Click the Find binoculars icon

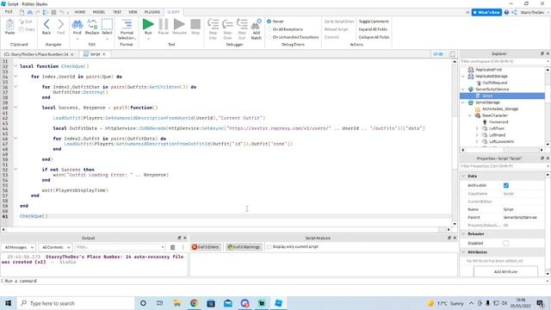pyautogui.click(x=77, y=24)
